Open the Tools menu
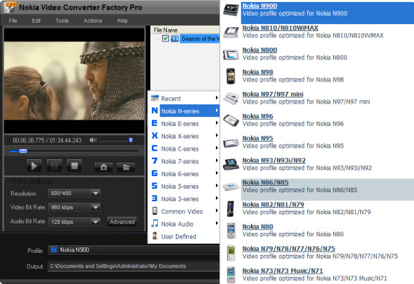 (62, 21)
